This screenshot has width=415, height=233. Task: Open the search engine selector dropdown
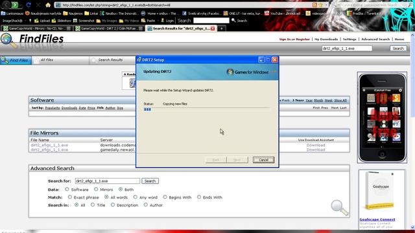pyautogui.click(x=336, y=5)
